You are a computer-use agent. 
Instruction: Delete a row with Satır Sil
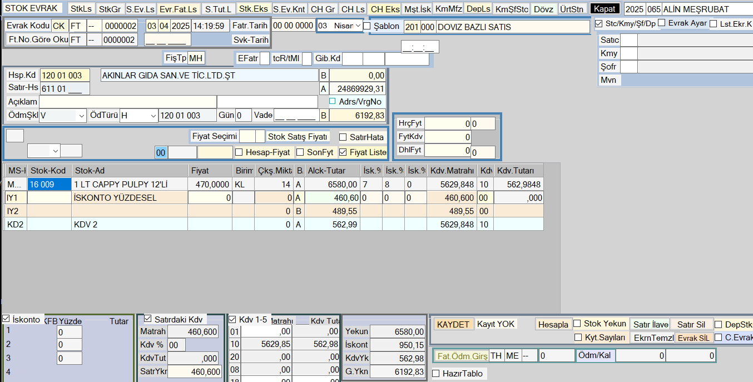coord(691,324)
